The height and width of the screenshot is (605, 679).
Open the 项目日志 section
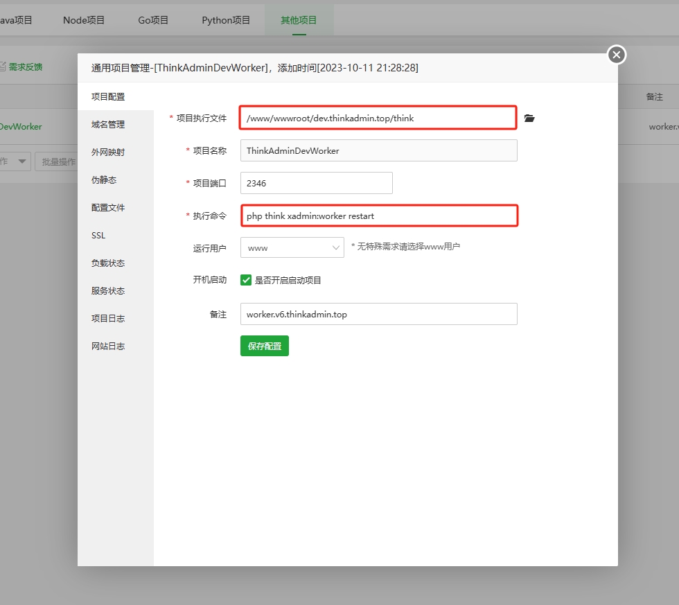[116, 318]
